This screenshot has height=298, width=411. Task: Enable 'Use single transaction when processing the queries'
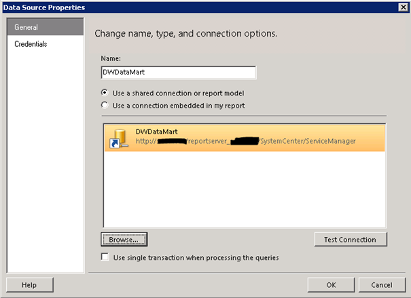tap(105, 257)
